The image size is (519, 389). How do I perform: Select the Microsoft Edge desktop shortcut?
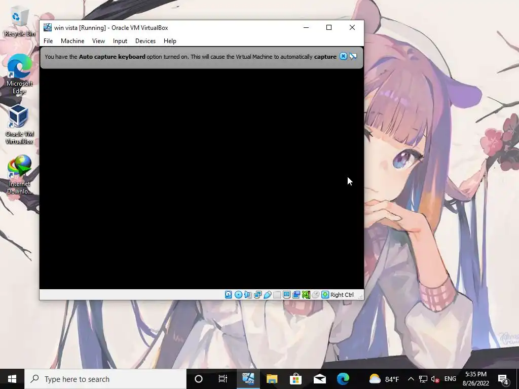click(20, 74)
